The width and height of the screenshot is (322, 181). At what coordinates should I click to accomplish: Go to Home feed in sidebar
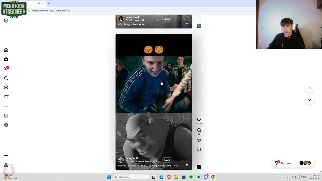(x=6, y=50)
